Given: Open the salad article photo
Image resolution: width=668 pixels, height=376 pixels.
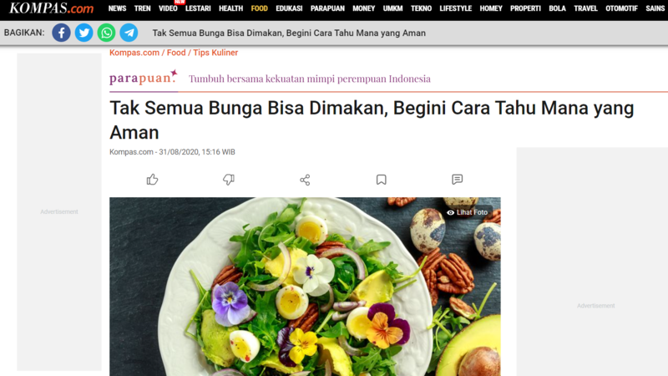Looking at the screenshot, I should point(305,287).
